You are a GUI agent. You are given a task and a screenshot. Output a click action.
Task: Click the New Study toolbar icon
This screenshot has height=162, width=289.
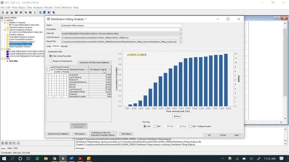[x=3, y=13]
